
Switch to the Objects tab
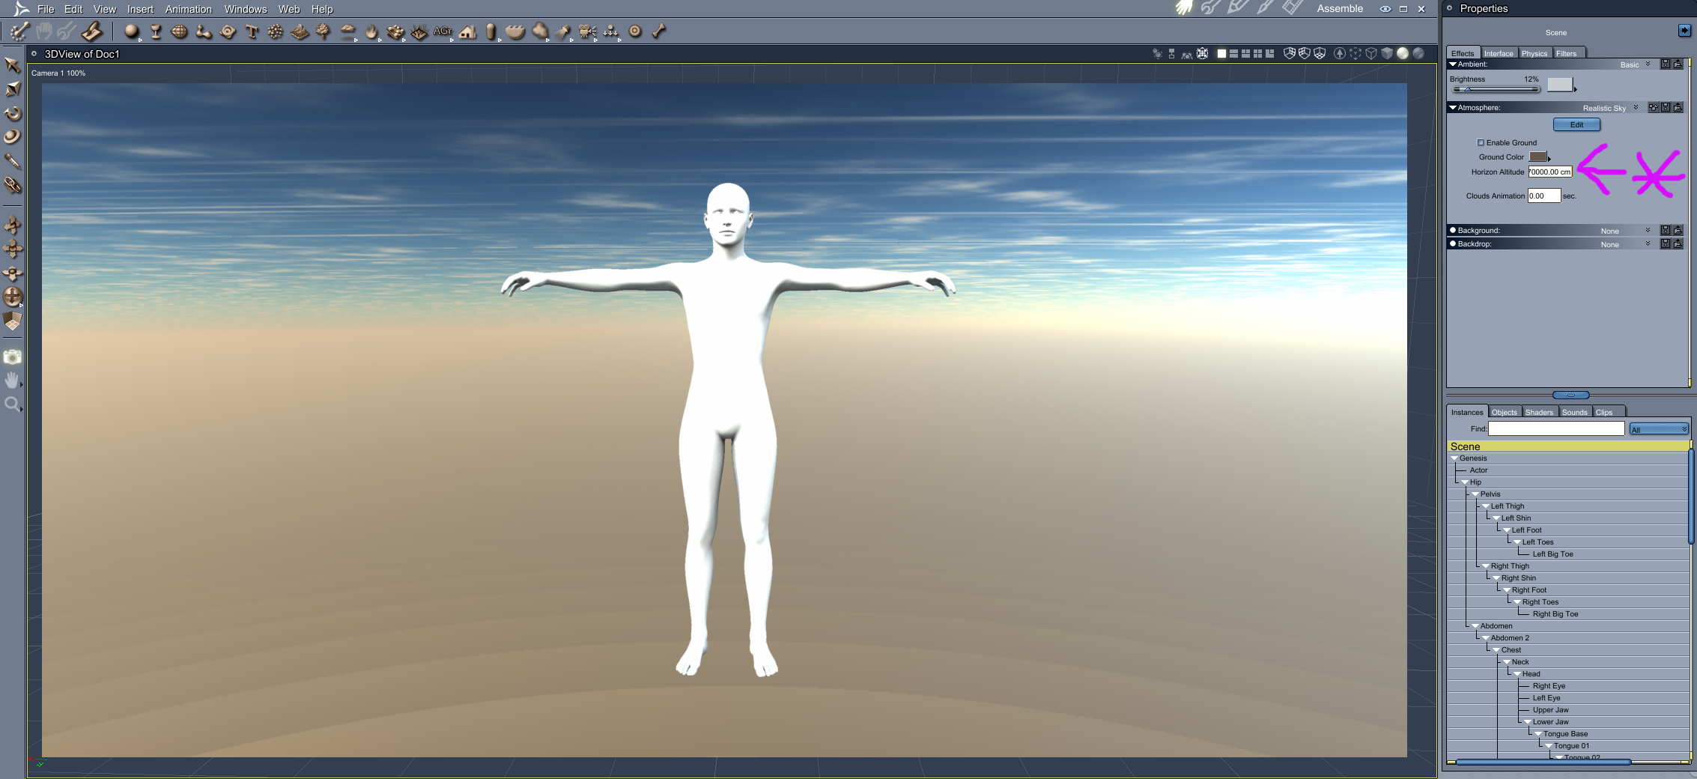[1504, 412]
